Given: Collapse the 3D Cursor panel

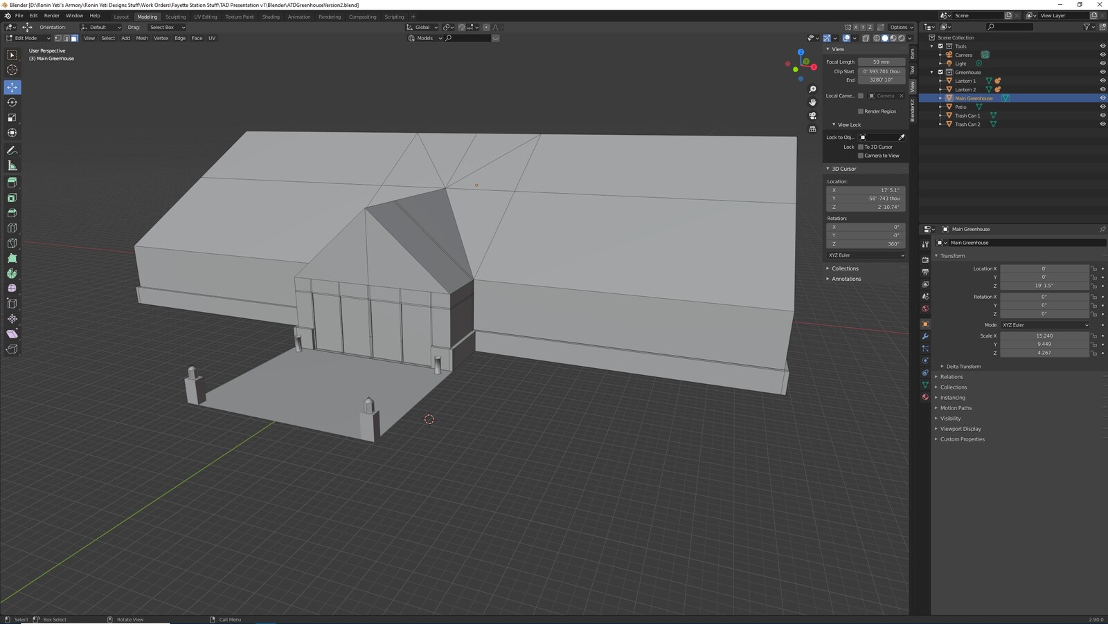Looking at the screenshot, I should pyautogui.click(x=843, y=169).
